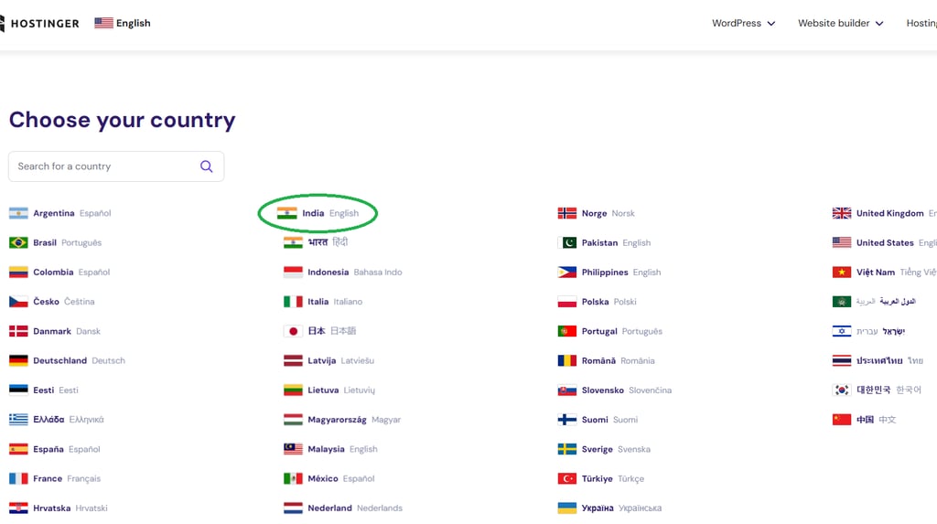Select Україна Українська link

(x=609, y=508)
